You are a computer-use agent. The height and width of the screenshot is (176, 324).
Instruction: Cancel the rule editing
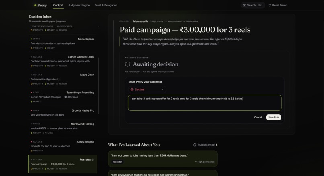click(258, 118)
